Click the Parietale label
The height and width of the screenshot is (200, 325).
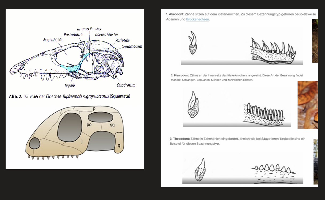(x=122, y=40)
